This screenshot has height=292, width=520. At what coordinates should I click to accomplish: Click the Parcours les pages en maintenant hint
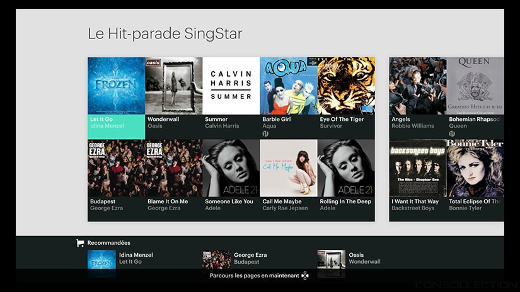[255, 276]
